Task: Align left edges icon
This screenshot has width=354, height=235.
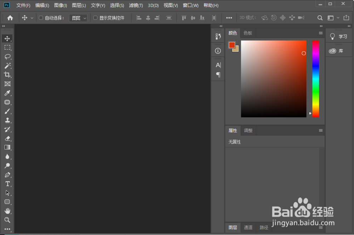Action: pos(139,18)
